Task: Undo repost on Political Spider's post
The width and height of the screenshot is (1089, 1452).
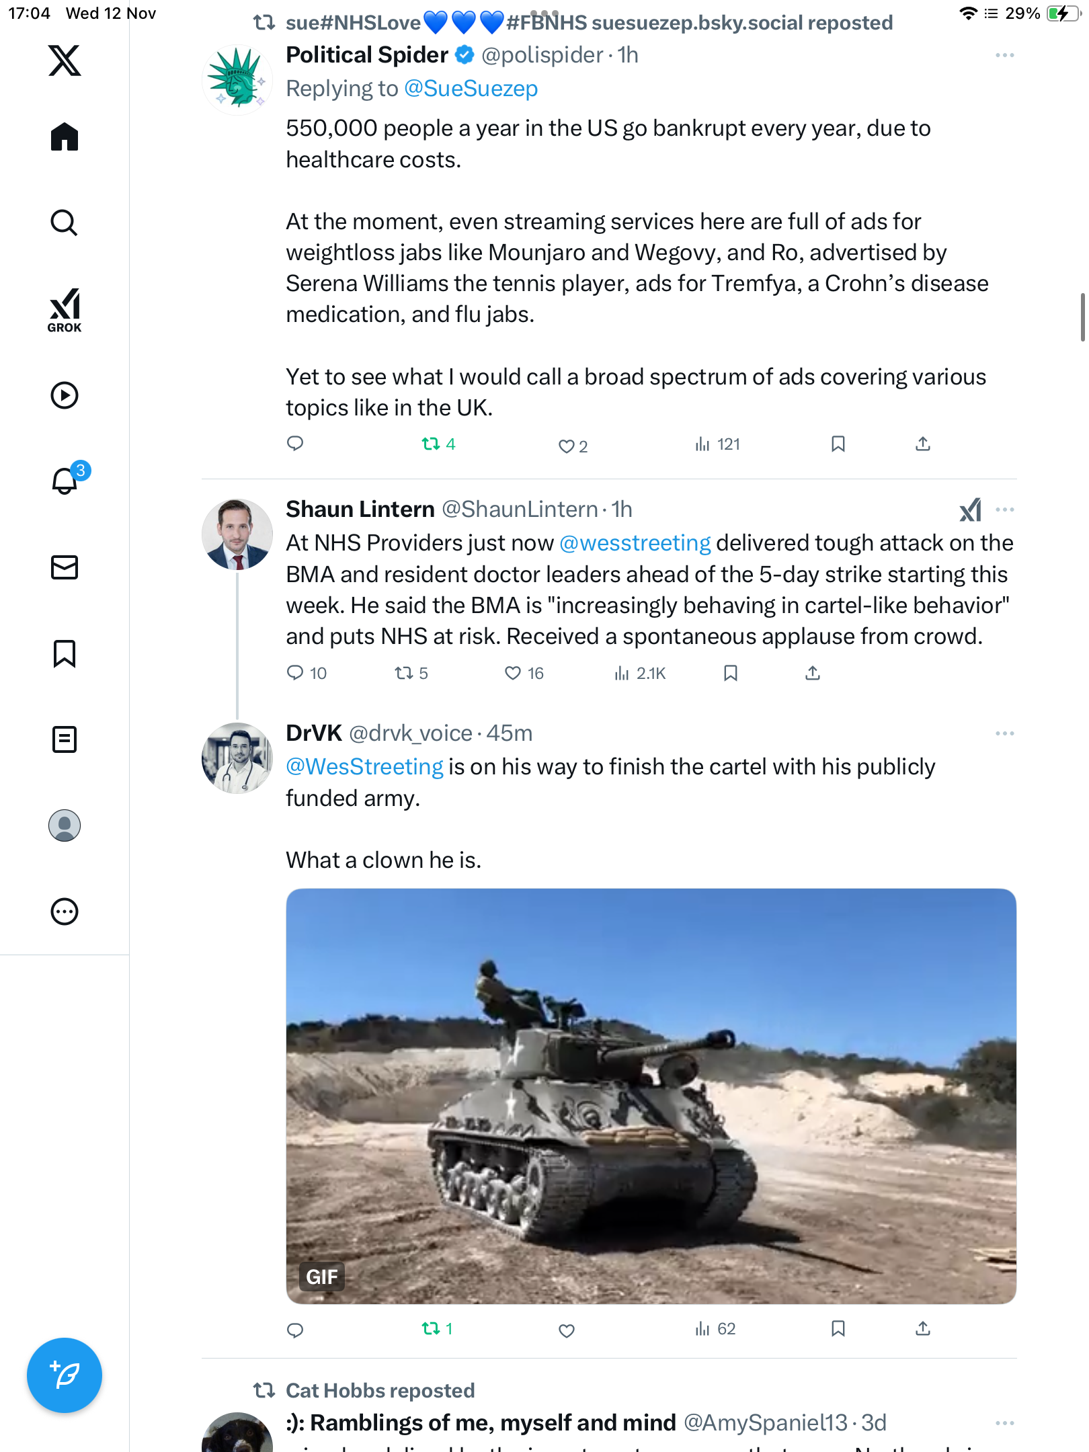Action: point(431,444)
